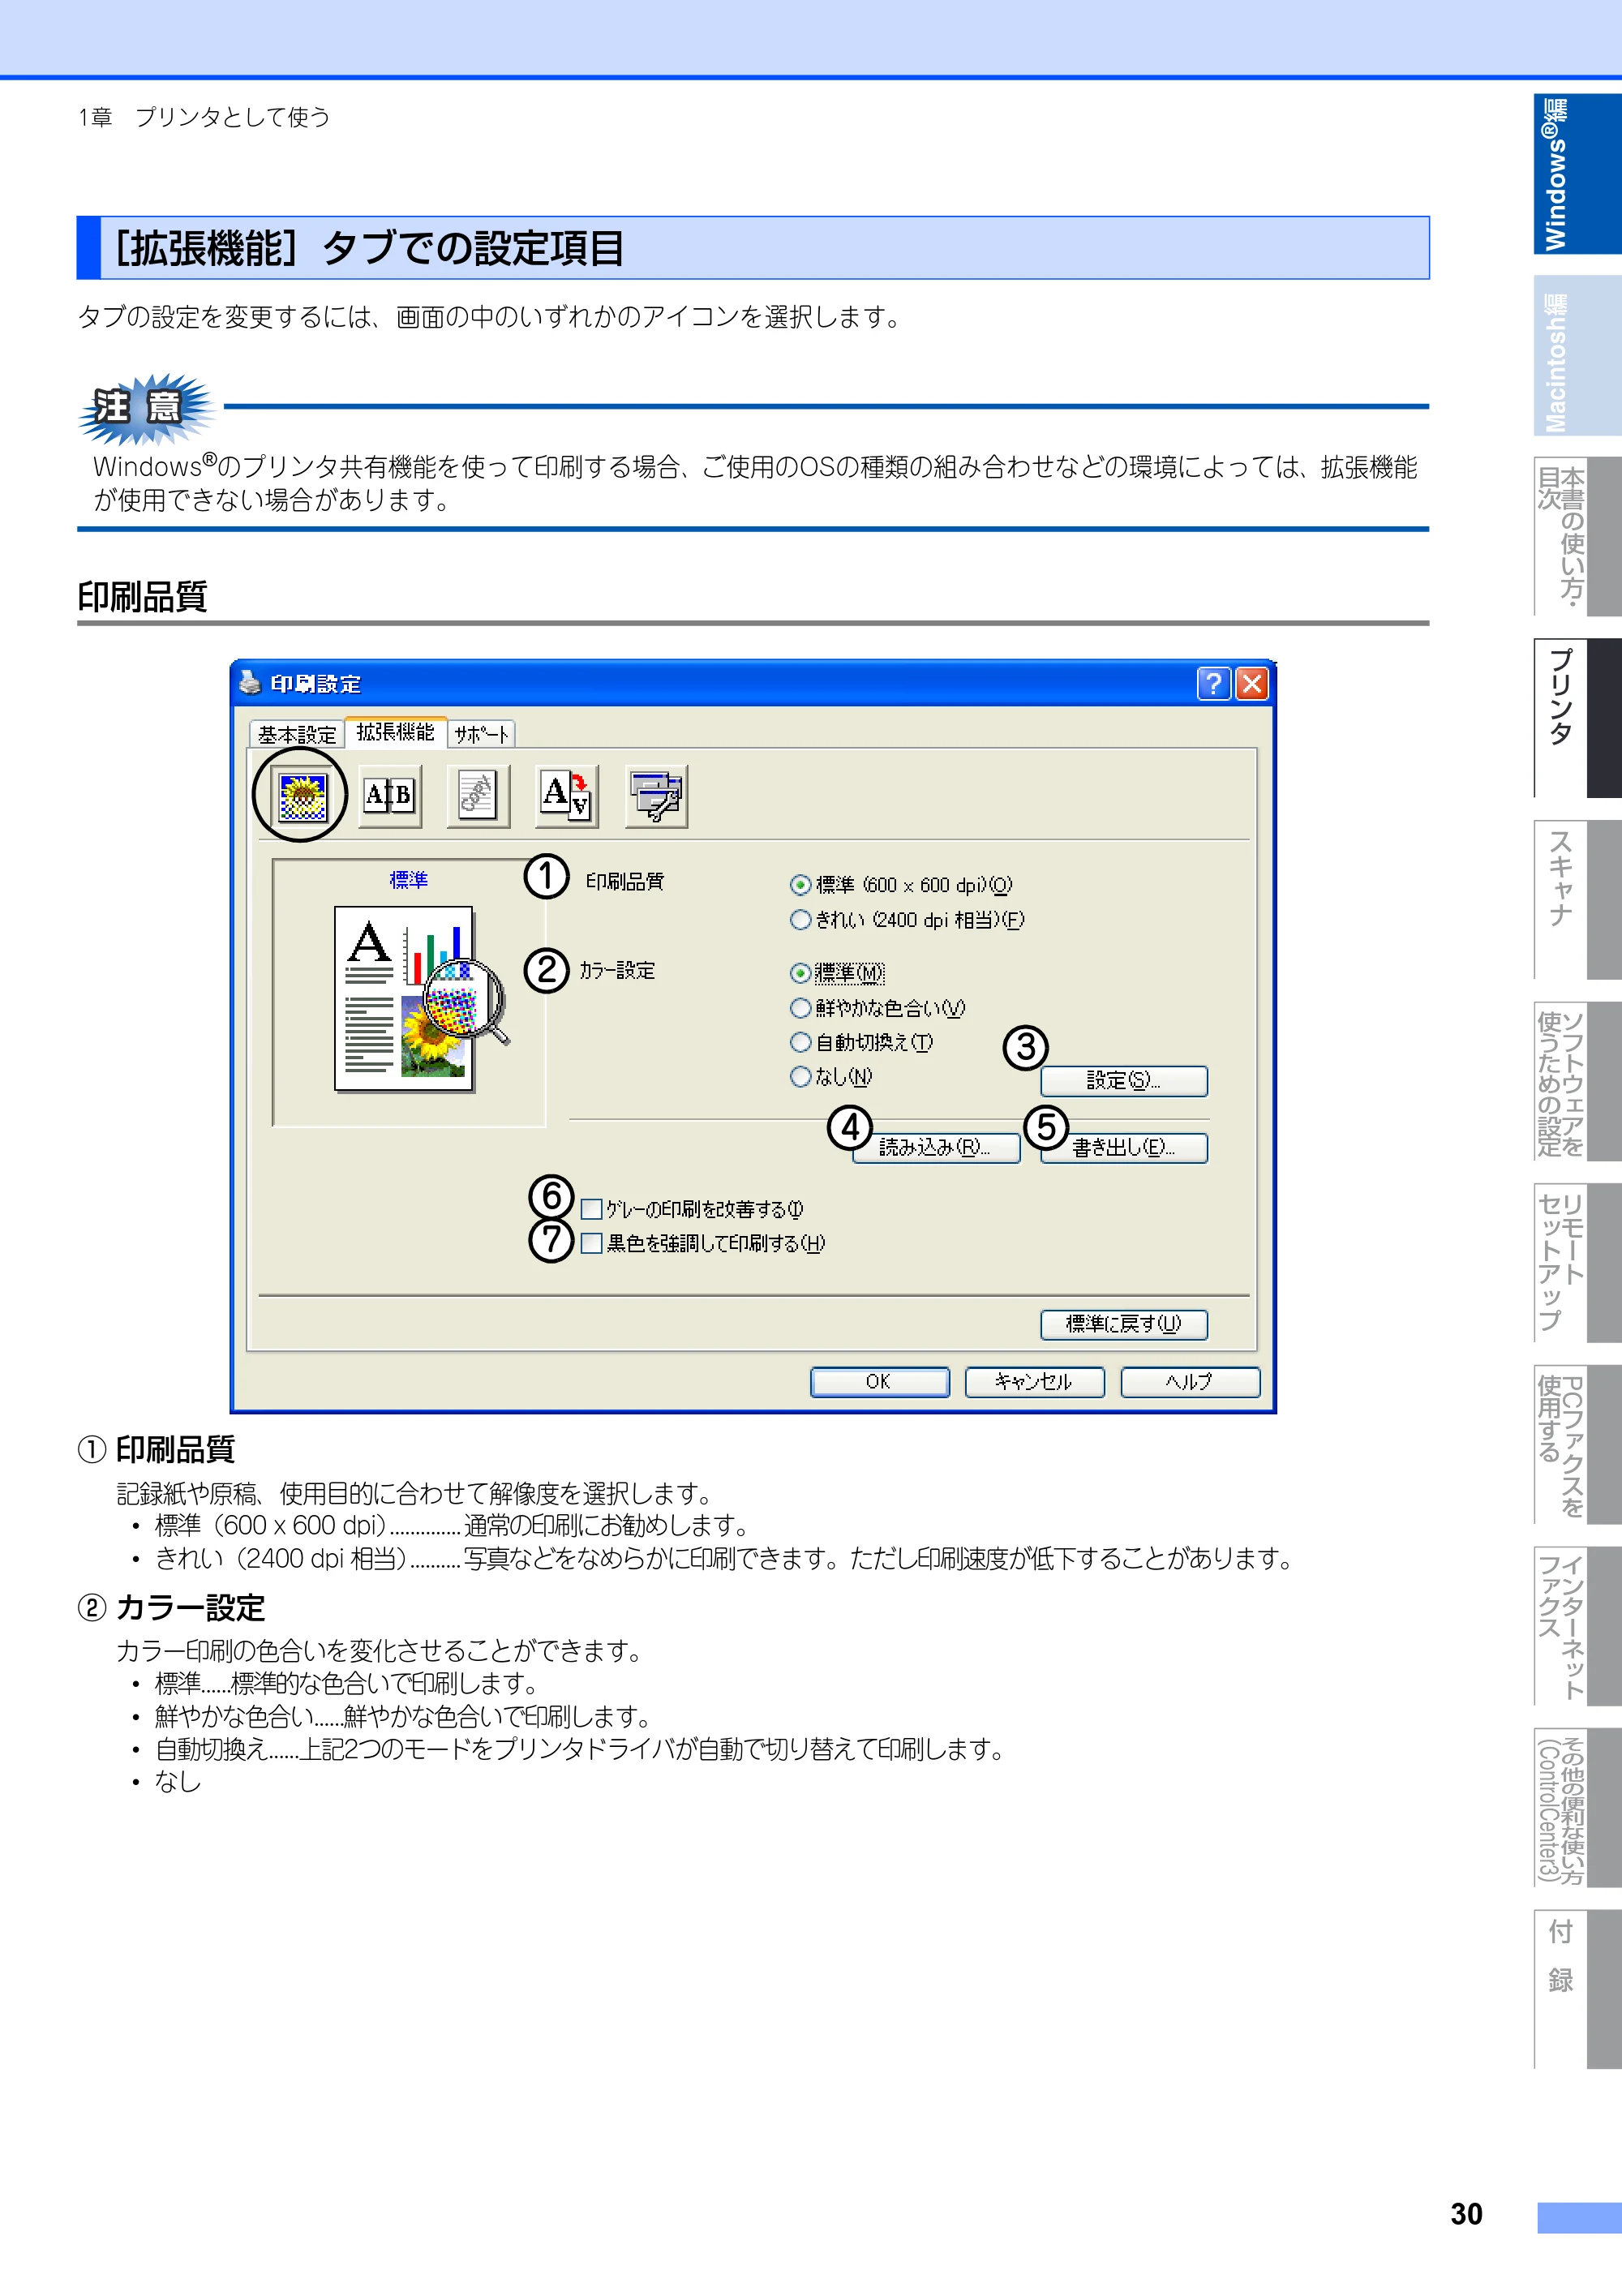
Task: Go to PCファクスを使用する side tab
Action: (x=1577, y=1445)
